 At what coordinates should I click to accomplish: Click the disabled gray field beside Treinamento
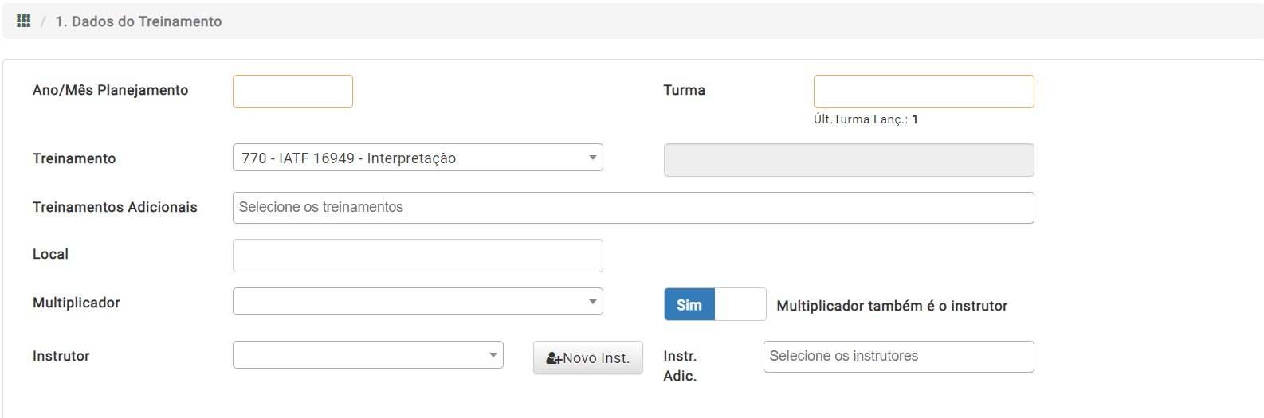[x=849, y=160]
